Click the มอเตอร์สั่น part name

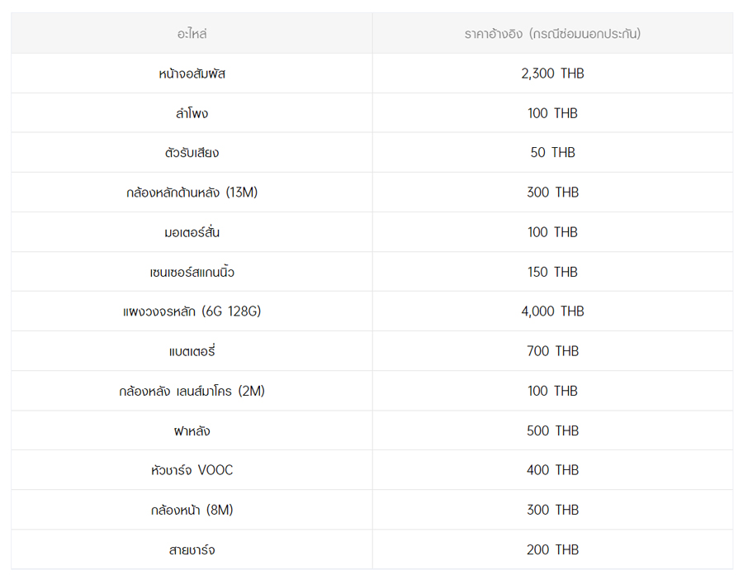click(192, 232)
